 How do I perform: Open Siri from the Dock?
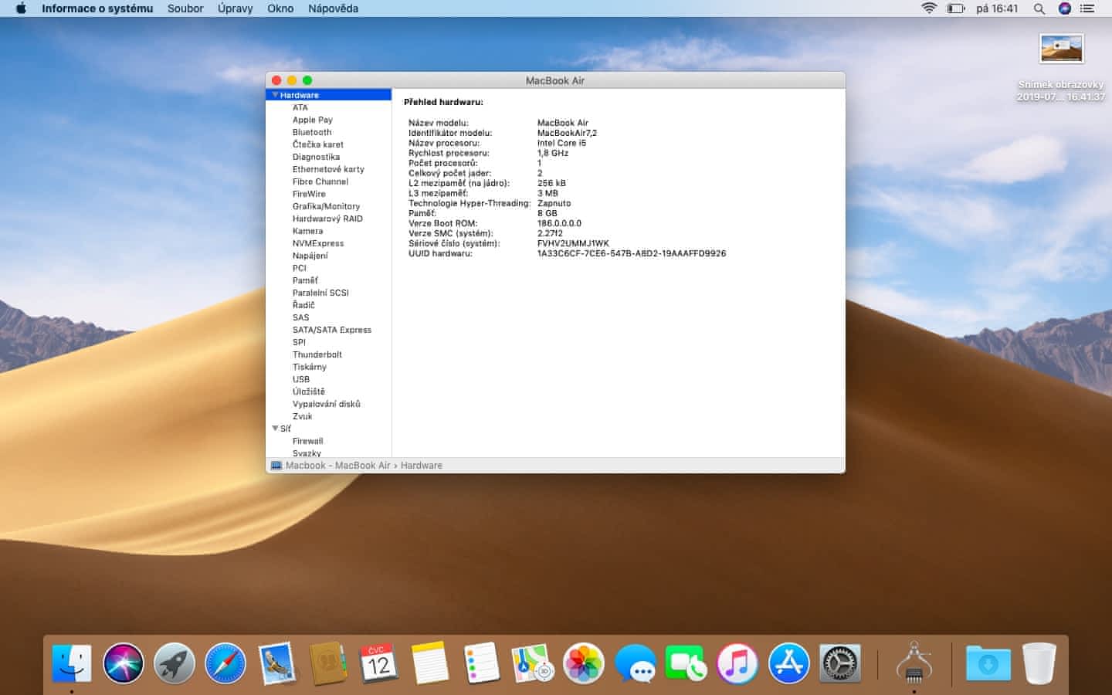[x=124, y=663]
